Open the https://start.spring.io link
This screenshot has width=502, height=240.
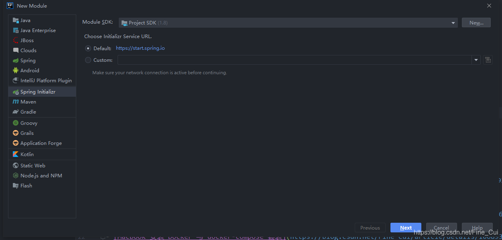point(140,48)
